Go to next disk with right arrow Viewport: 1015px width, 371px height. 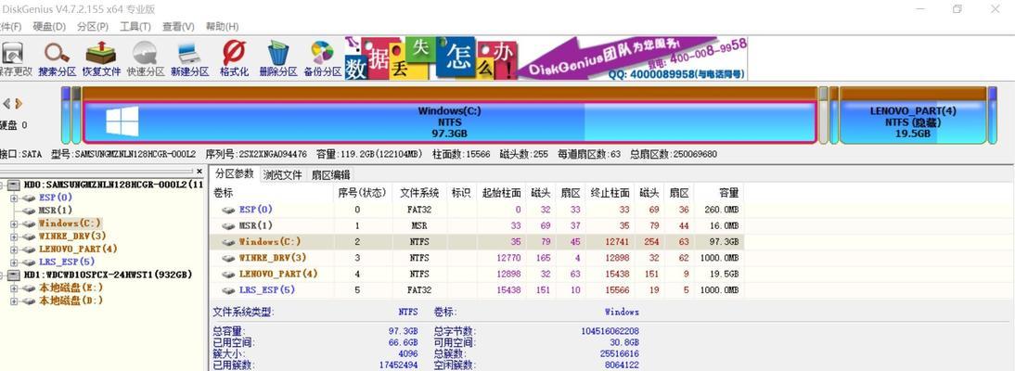pyautogui.click(x=19, y=104)
